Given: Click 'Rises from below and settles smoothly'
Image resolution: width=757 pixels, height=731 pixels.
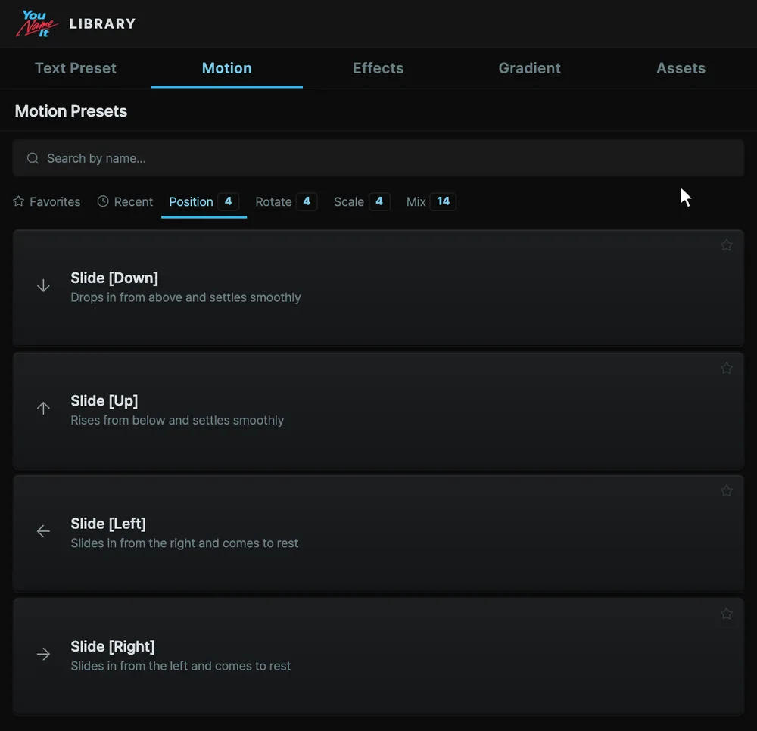Looking at the screenshot, I should coord(177,420).
